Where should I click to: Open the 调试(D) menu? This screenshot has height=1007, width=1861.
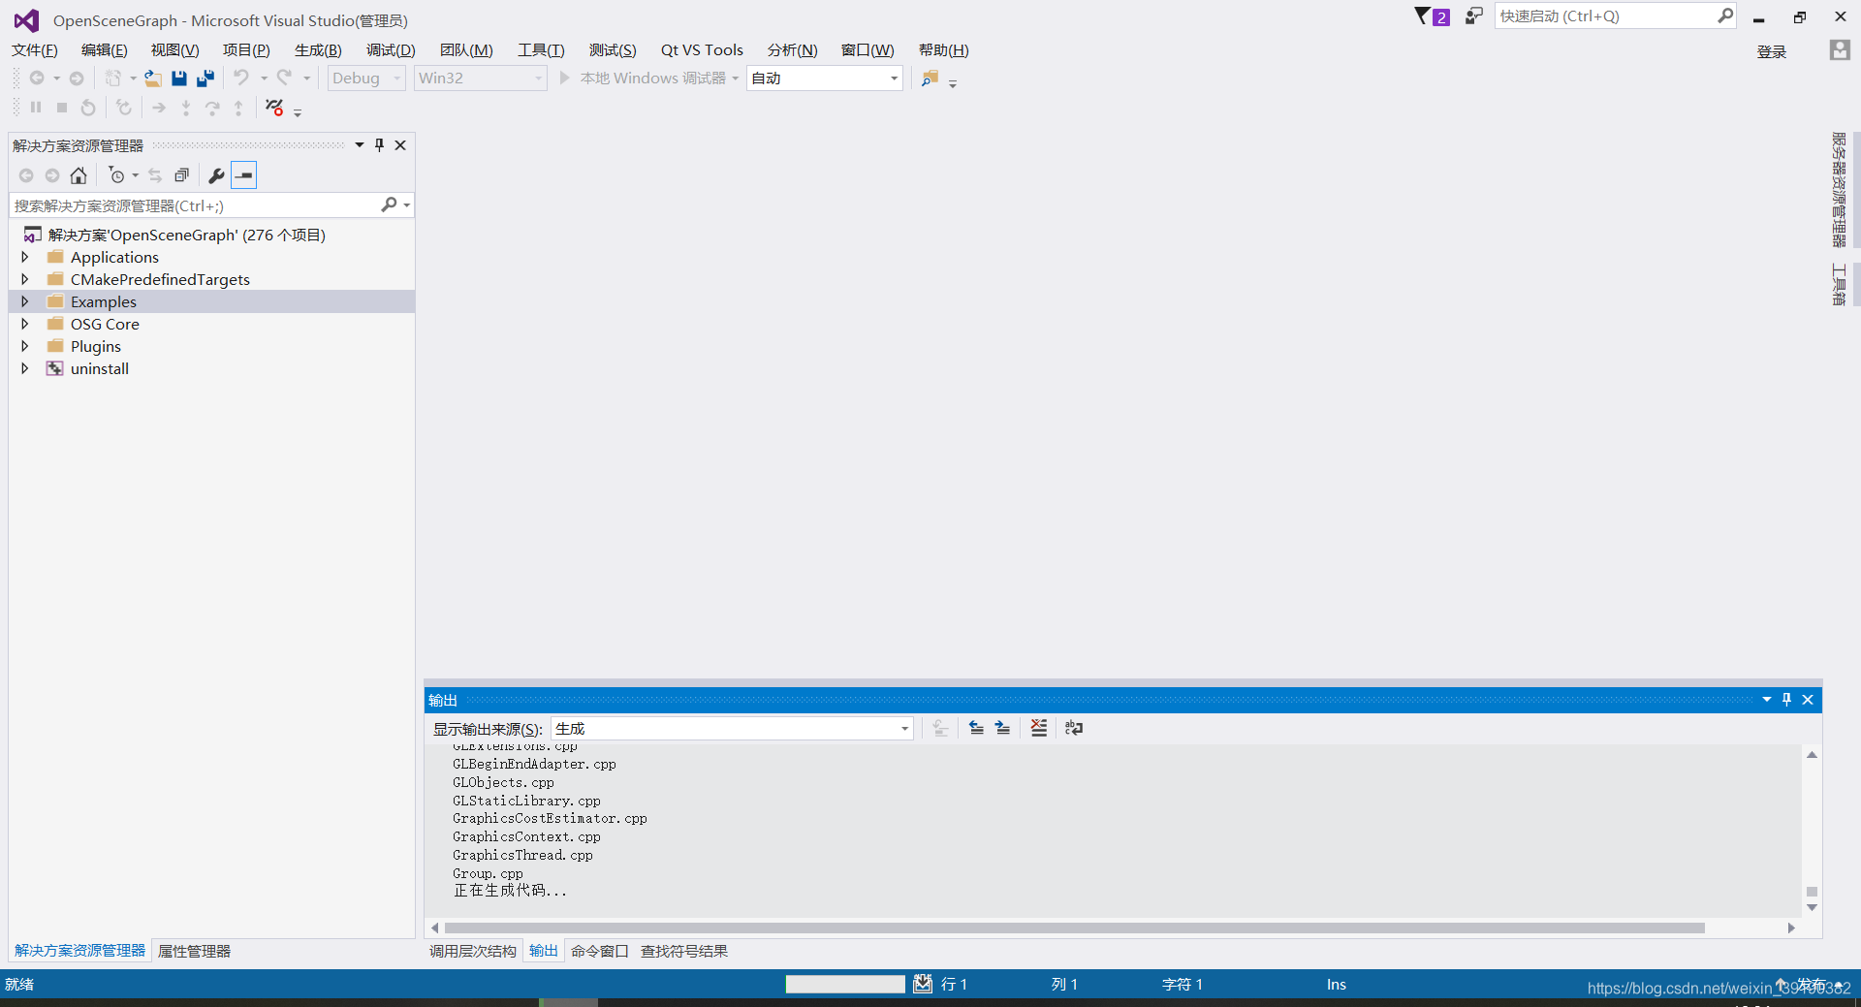(x=391, y=50)
